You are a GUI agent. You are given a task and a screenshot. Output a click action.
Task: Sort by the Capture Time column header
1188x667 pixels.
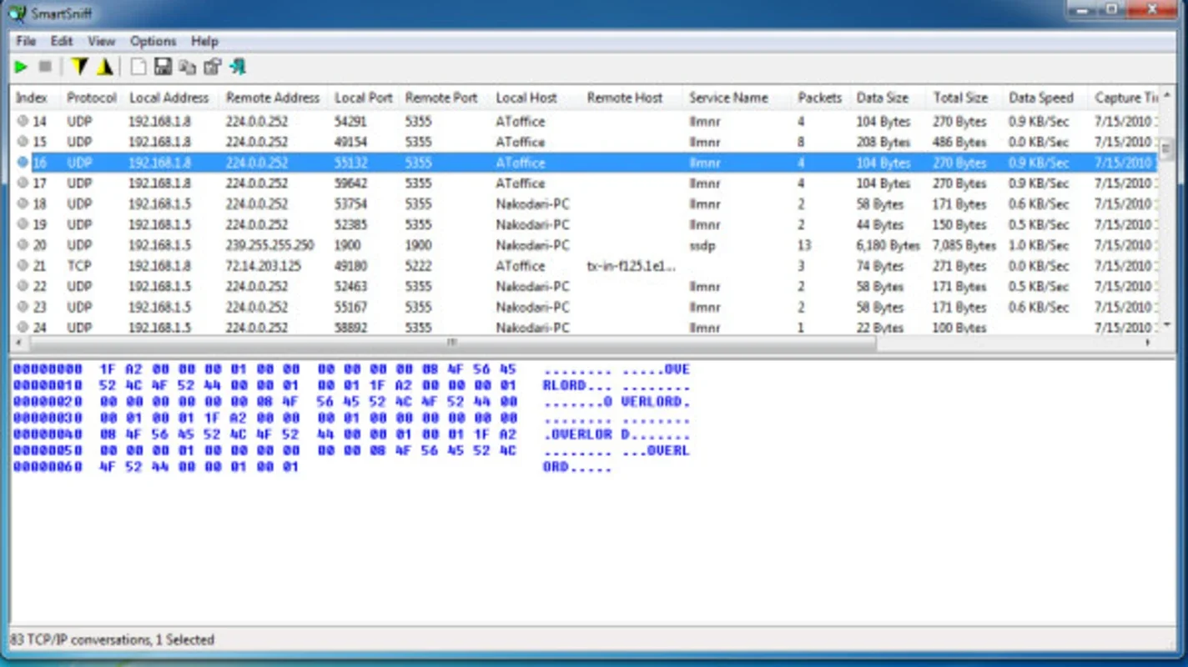click(x=1125, y=98)
